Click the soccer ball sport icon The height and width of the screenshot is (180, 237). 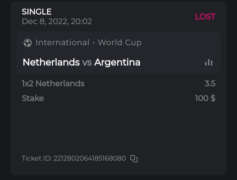pyautogui.click(x=28, y=43)
